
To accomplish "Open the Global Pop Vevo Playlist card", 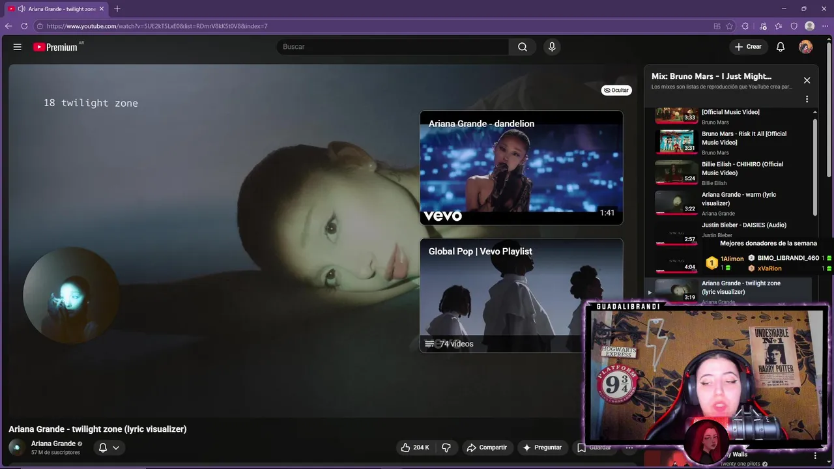I will [521, 296].
